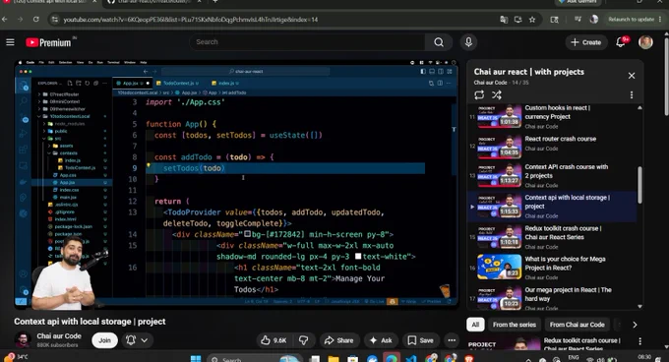Open Chai aur Code channel name link
Viewport: 669px width, 362px height.
click(x=59, y=335)
